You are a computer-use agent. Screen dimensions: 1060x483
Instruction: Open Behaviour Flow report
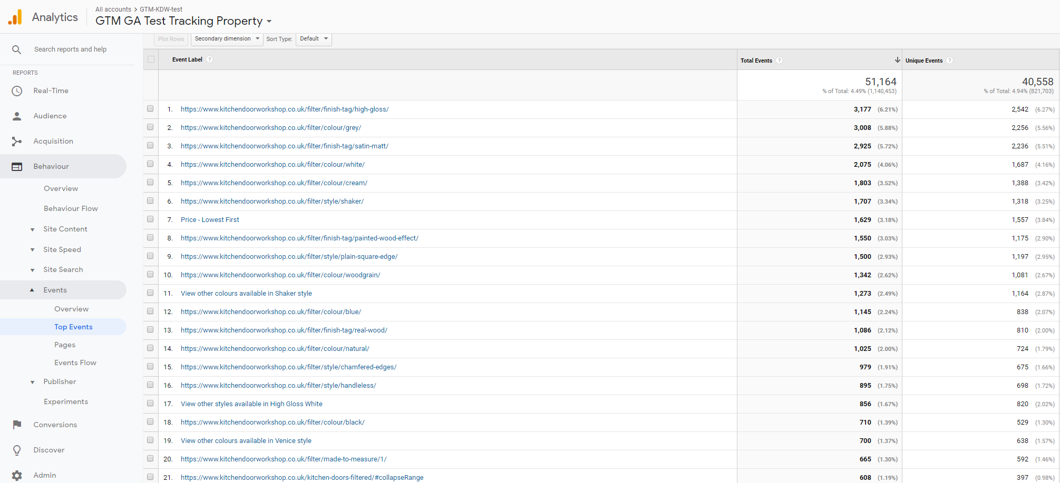(71, 208)
